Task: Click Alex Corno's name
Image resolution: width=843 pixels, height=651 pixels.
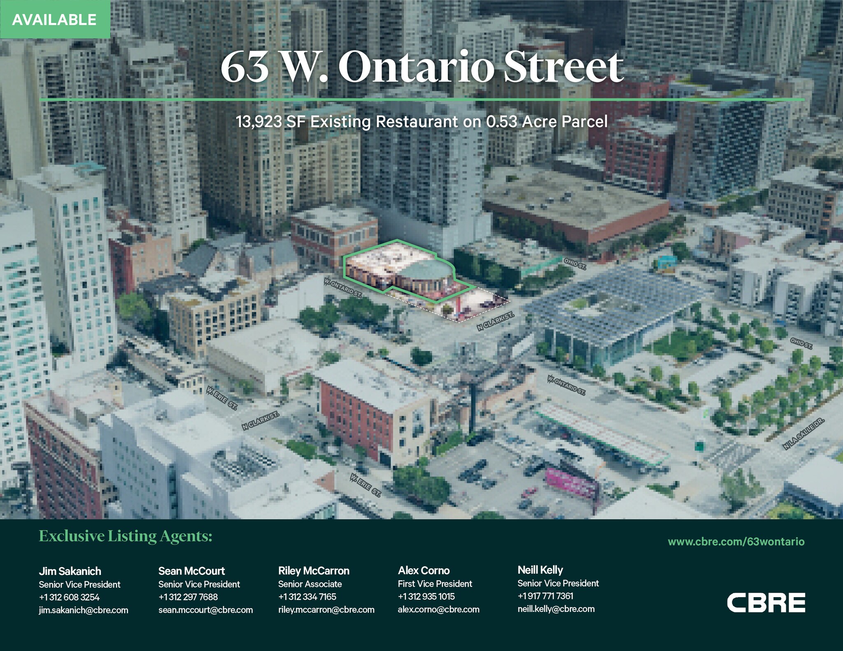Action: tap(424, 570)
